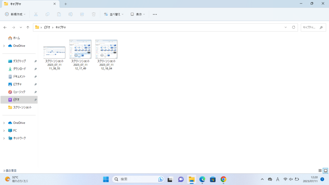Click the 新規作成 button
Viewport: 329px width, 185px height.
[15, 14]
